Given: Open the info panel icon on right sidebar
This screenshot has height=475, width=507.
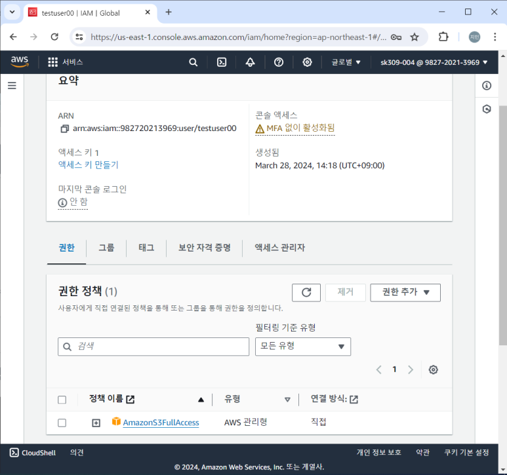Looking at the screenshot, I should (x=486, y=86).
